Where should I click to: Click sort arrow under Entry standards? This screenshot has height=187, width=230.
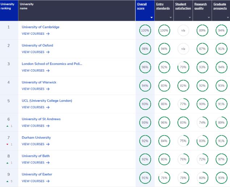[171, 18]
